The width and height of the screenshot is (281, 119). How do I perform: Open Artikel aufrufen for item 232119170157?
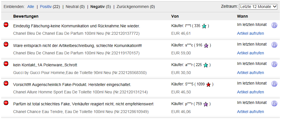click(250, 53)
